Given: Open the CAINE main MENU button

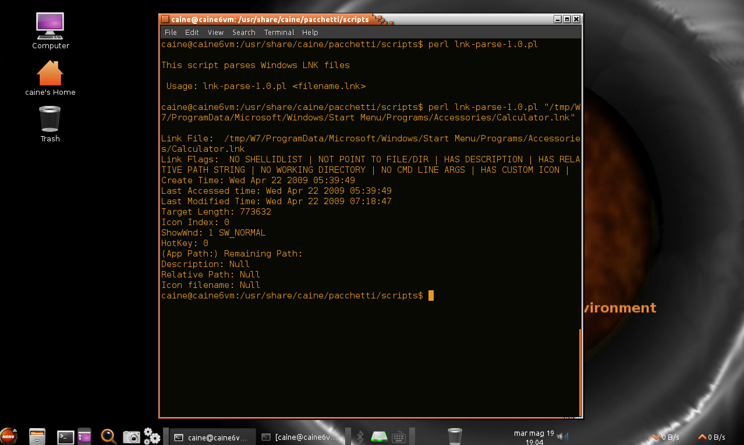Looking at the screenshot, I should [8, 436].
